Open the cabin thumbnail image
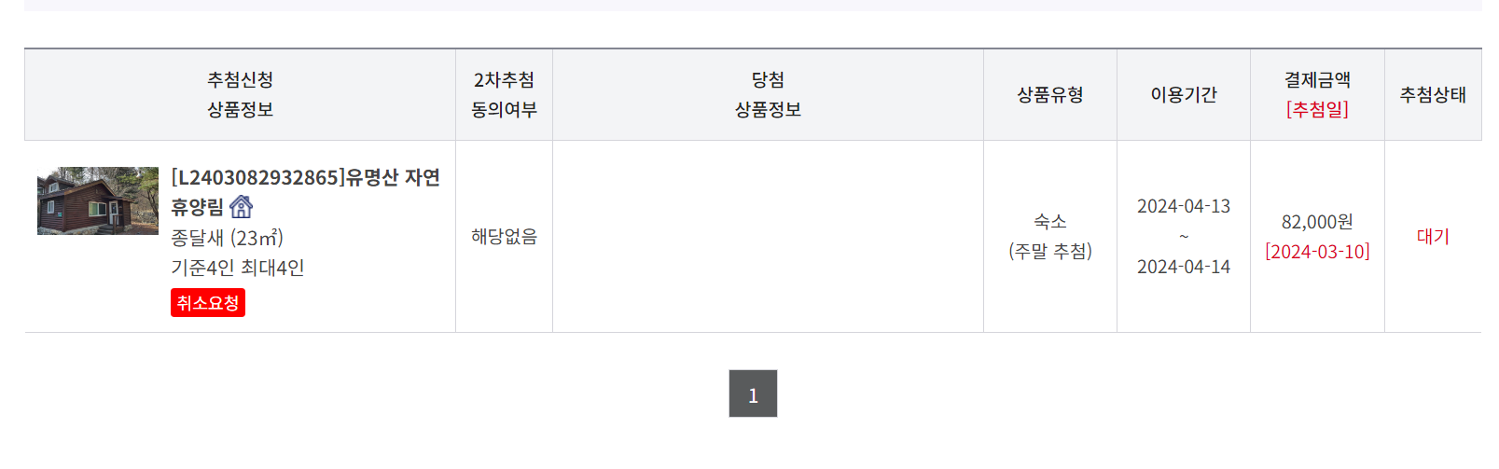 (98, 200)
